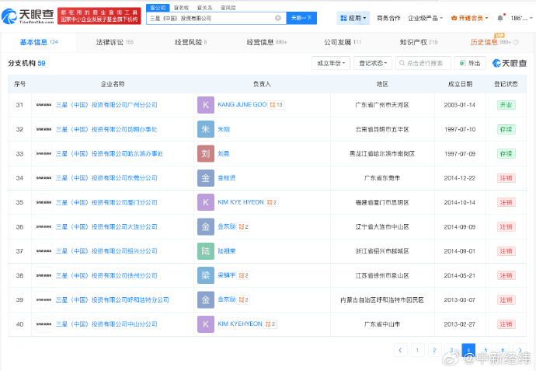Click avatar K in KIM KYE HYEON row 35
This screenshot has width=536, height=371.
click(x=206, y=202)
